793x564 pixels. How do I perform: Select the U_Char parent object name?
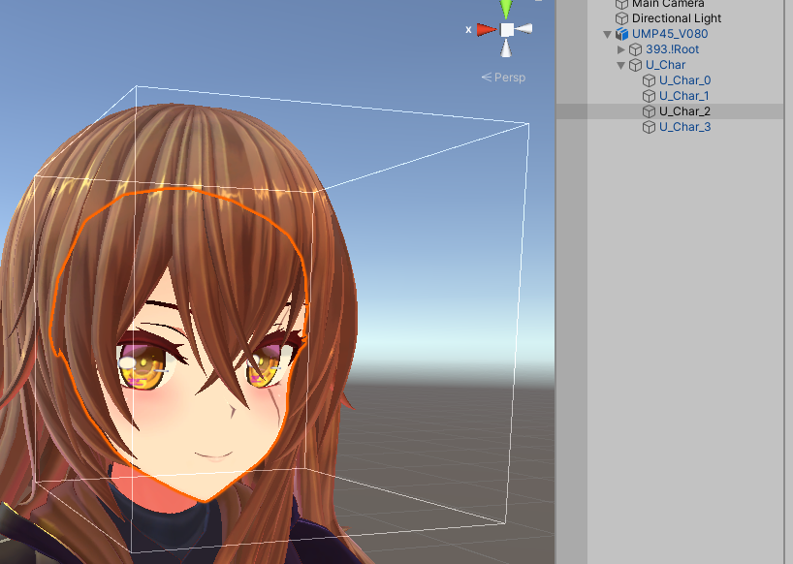tap(665, 65)
